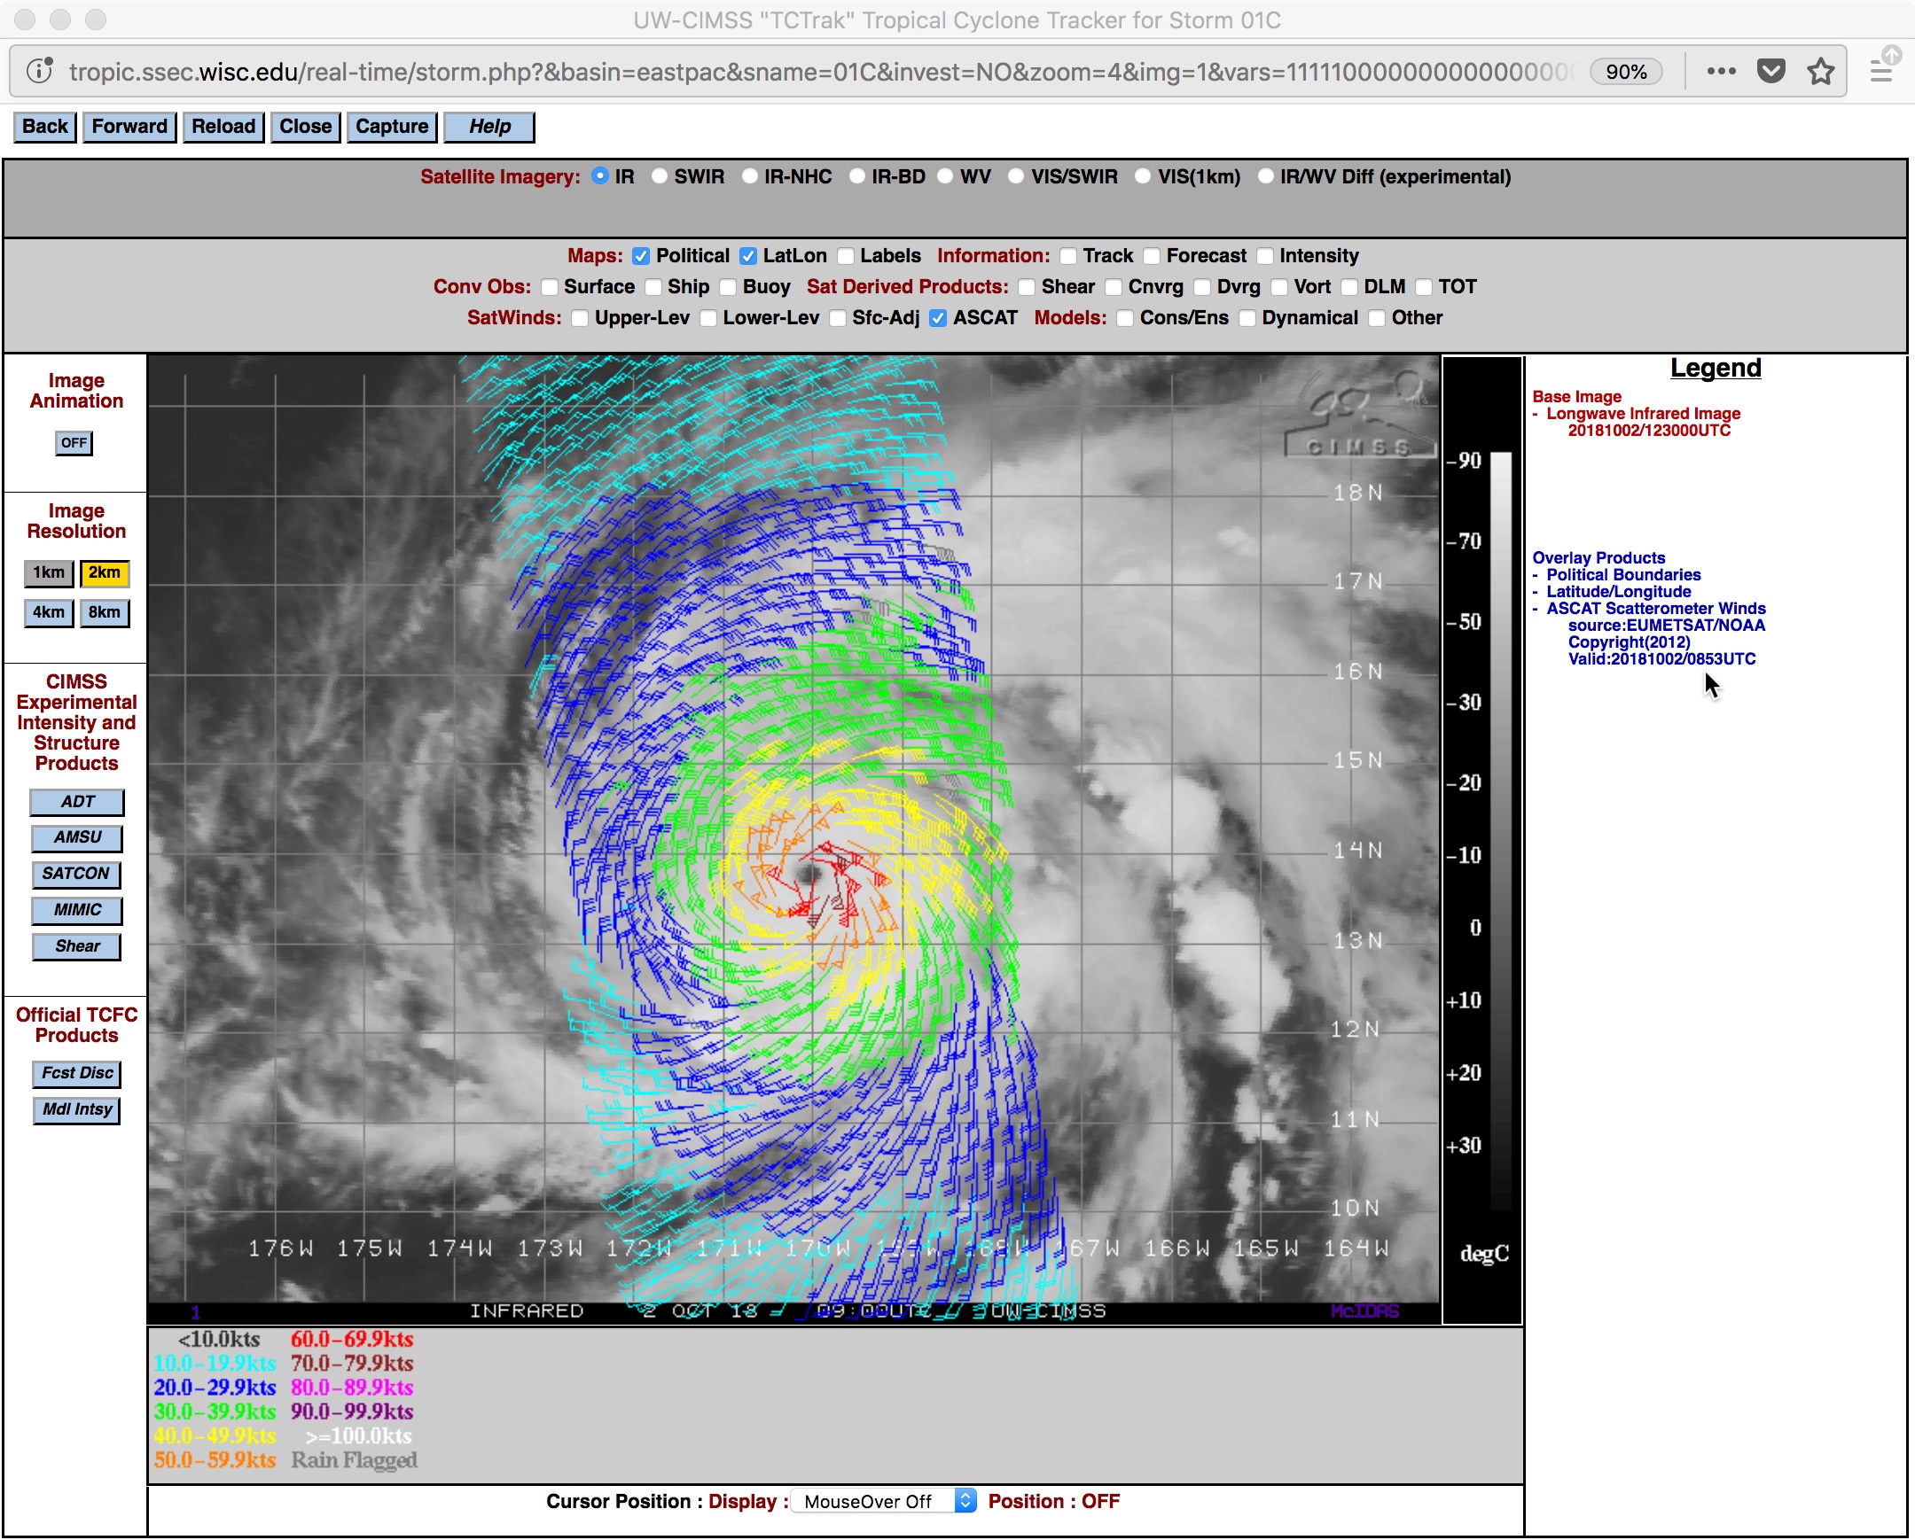Open the browser hamburger menu
This screenshot has width=1915, height=1540.
pyautogui.click(x=1880, y=71)
